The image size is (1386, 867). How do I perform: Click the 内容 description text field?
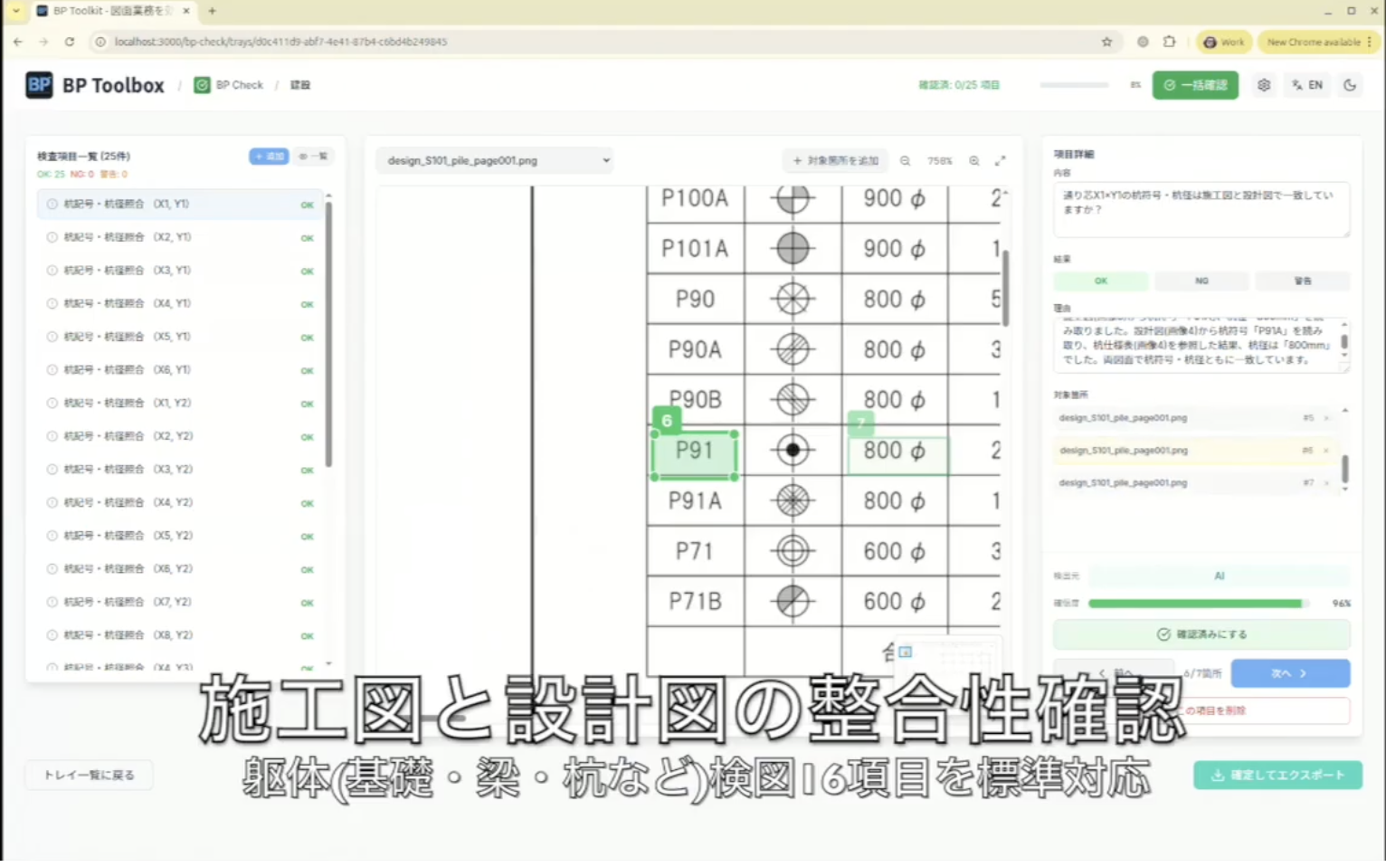pyautogui.click(x=1201, y=209)
